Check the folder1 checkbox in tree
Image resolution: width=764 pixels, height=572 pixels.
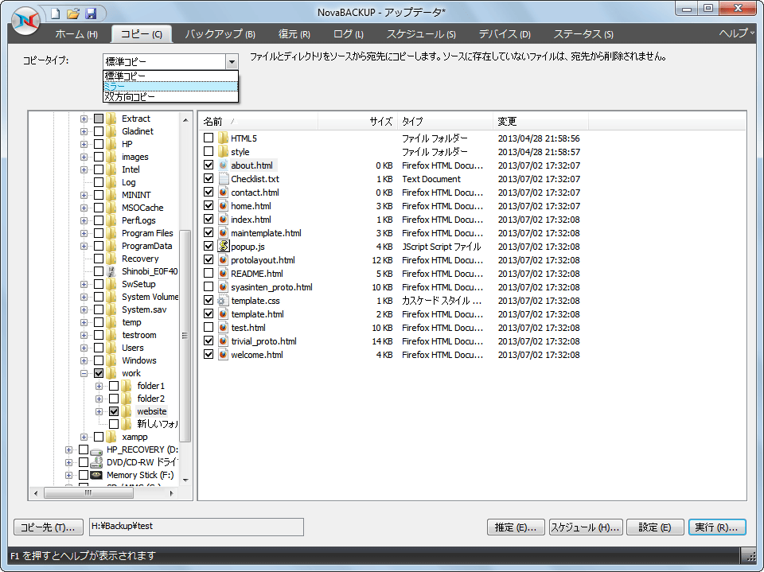click(114, 386)
